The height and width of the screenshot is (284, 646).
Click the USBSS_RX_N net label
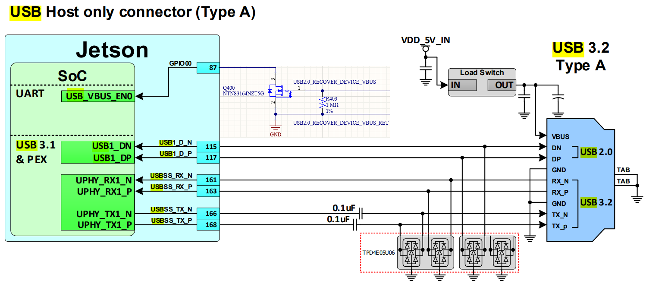point(171,176)
